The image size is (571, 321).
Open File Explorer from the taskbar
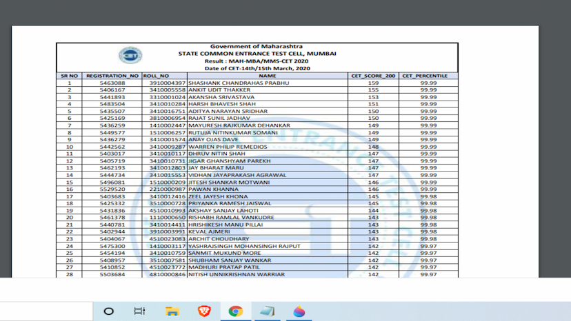tap(172, 311)
